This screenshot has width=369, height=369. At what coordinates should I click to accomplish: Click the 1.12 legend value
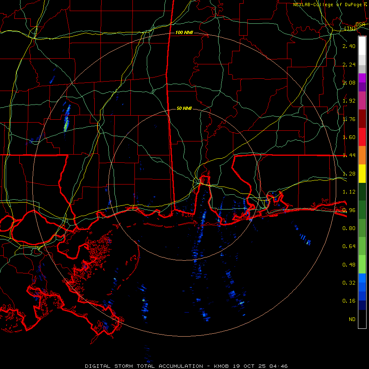click(x=349, y=192)
